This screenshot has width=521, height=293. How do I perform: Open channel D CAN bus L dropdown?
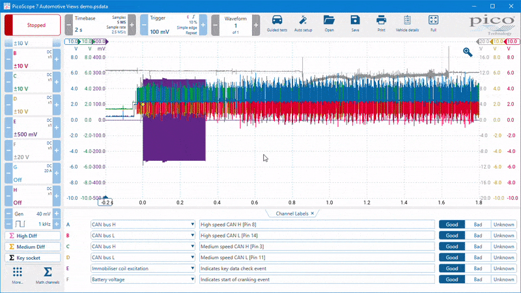pyautogui.click(x=143, y=257)
